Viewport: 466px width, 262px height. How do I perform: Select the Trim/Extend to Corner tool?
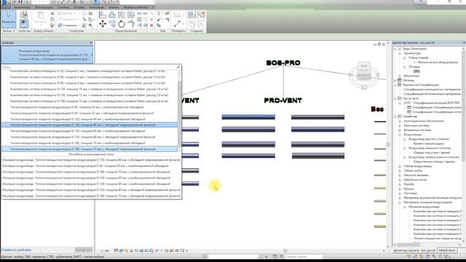[131, 24]
